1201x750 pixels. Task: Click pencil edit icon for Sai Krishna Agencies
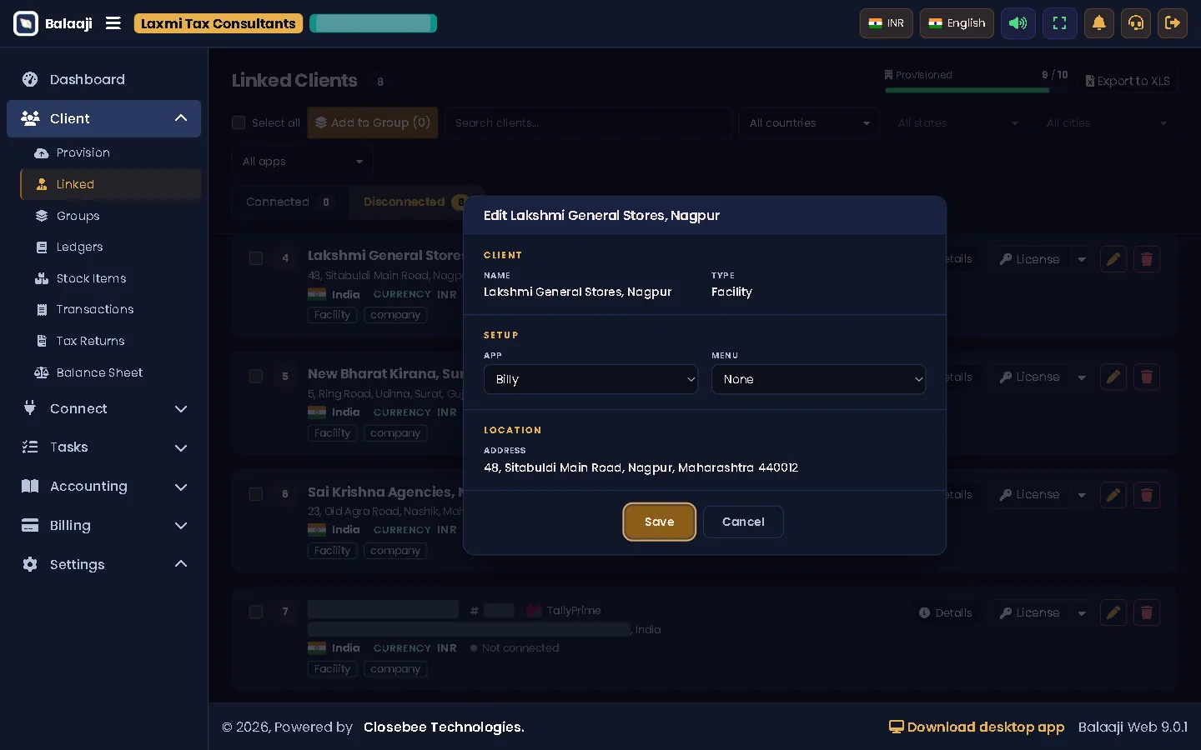(1113, 495)
